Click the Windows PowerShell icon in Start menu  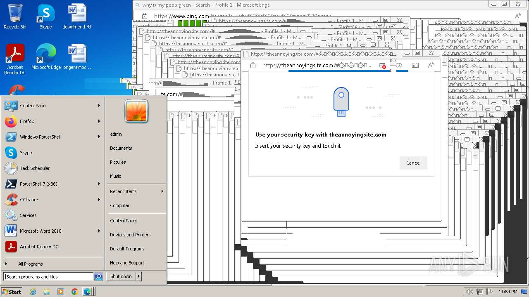[x=11, y=137]
